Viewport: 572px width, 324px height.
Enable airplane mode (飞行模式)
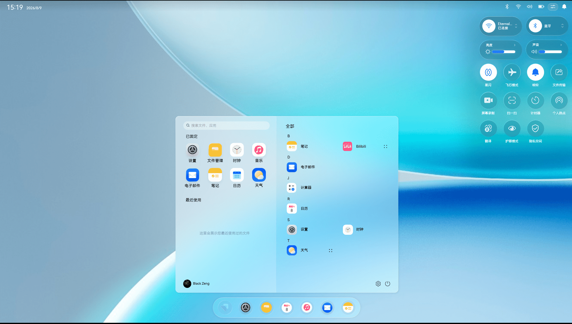[512, 72]
